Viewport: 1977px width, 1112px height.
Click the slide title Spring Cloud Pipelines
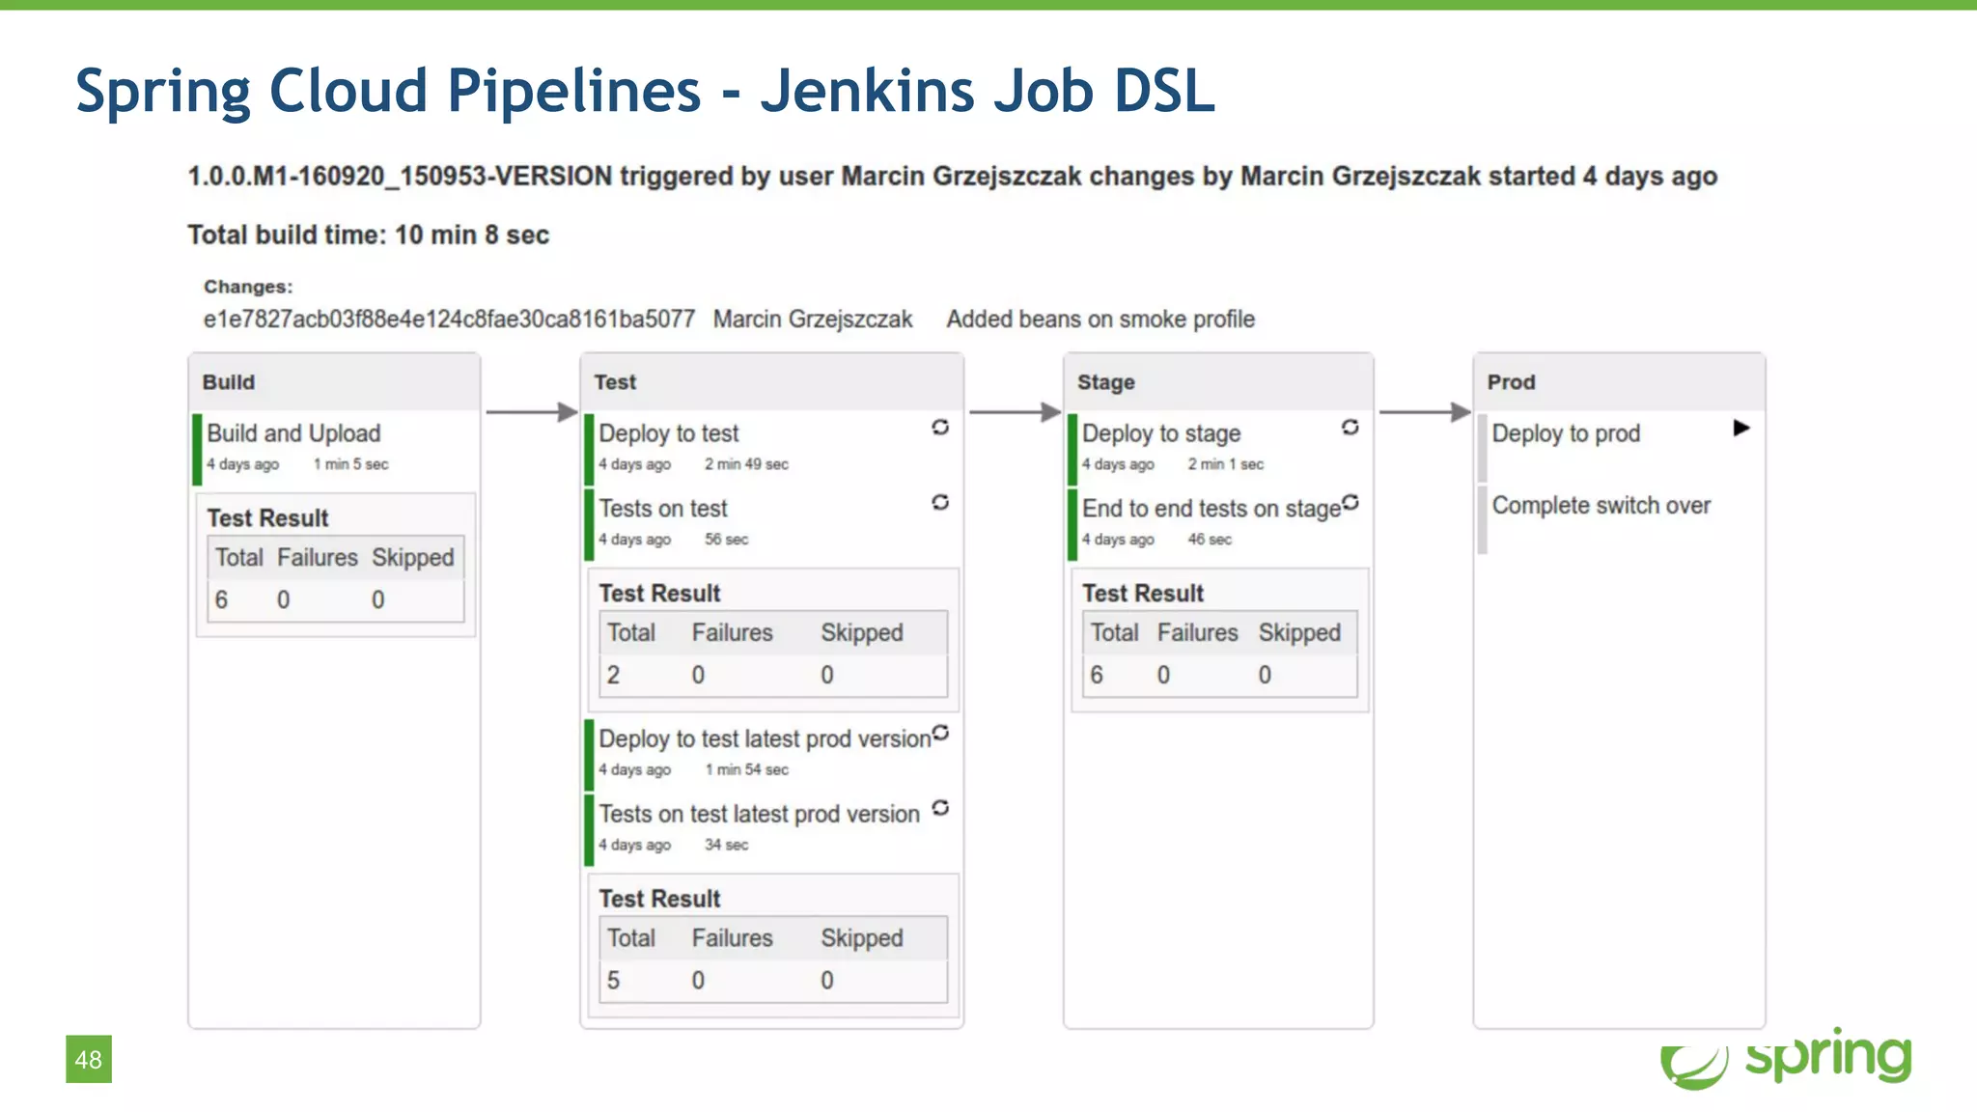coord(645,92)
